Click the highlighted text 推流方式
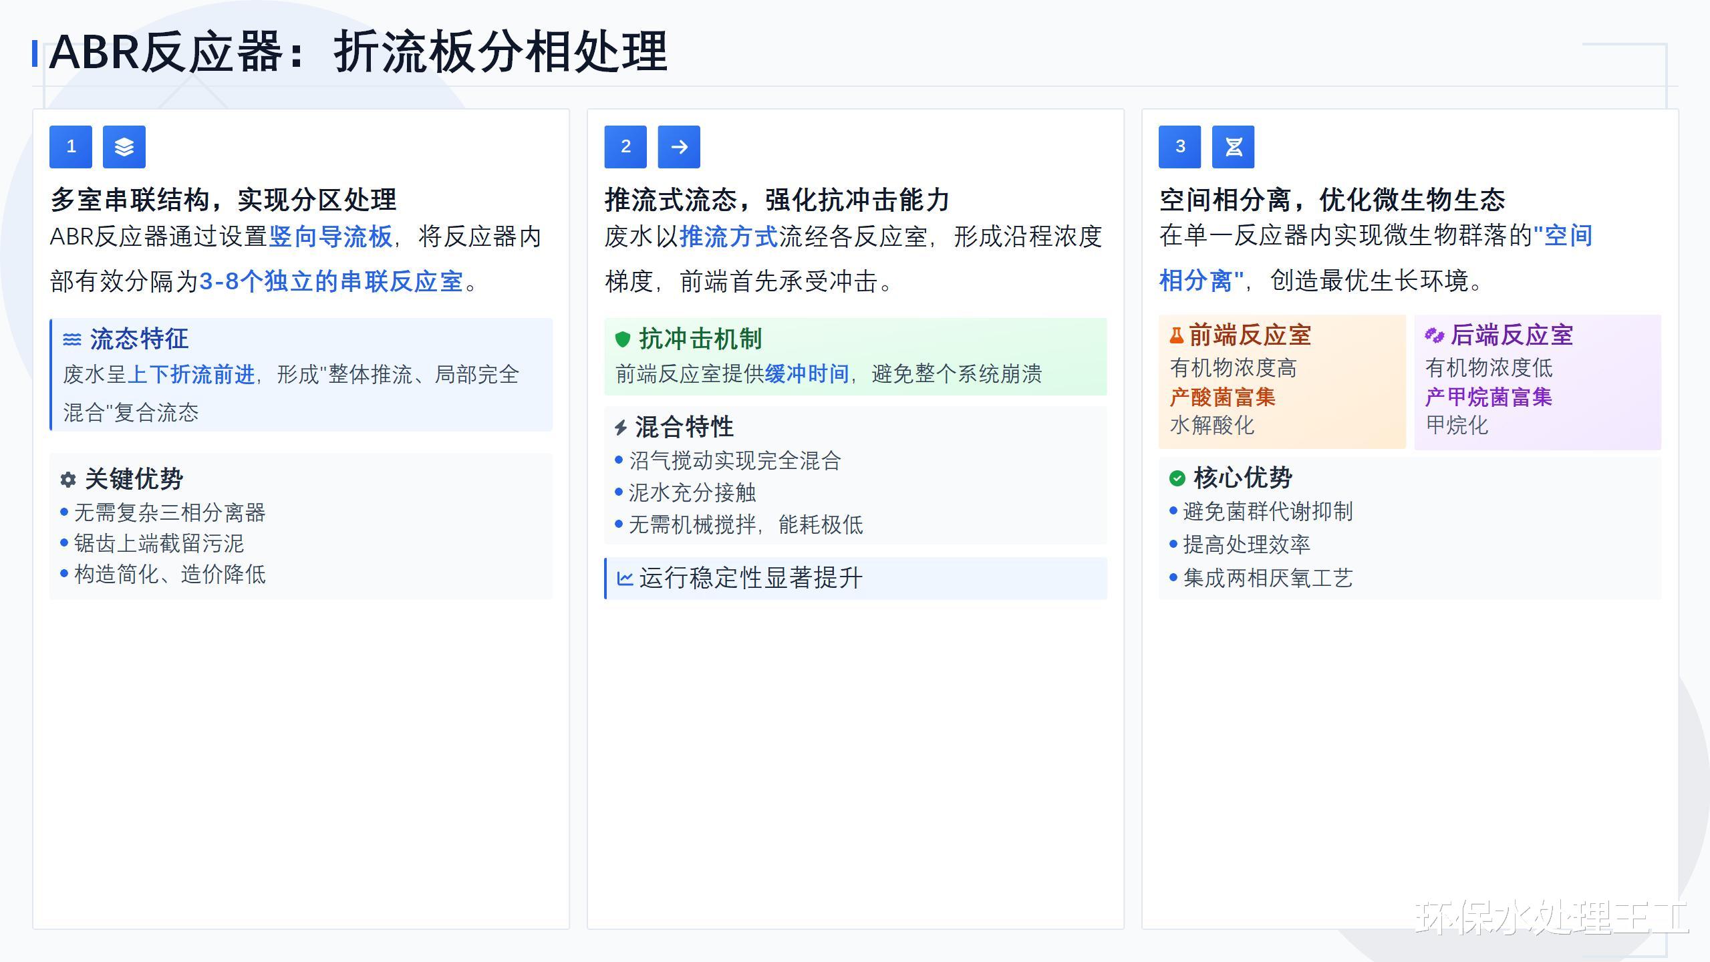 (x=728, y=236)
